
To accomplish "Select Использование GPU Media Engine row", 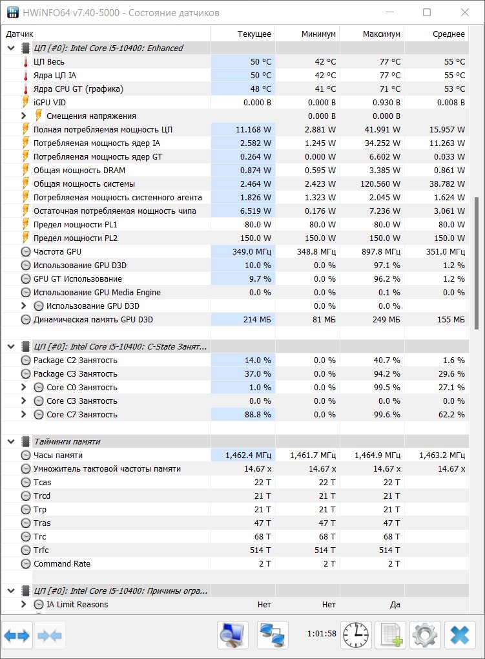I will pos(235,292).
